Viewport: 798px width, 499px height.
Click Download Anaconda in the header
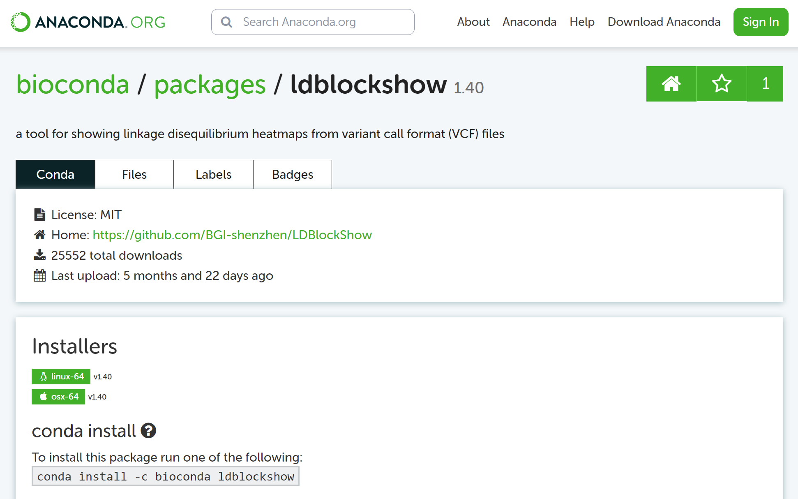click(x=664, y=22)
